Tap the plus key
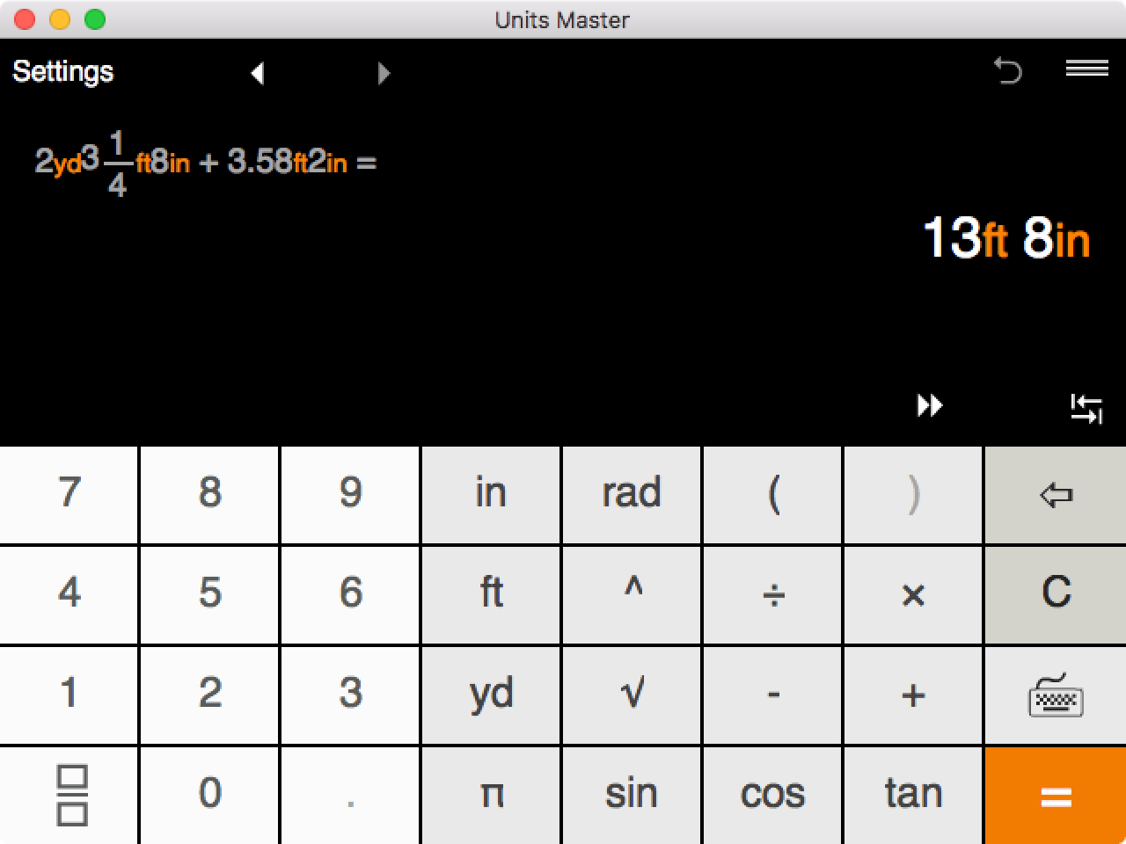This screenshot has height=844, width=1126. click(x=913, y=695)
